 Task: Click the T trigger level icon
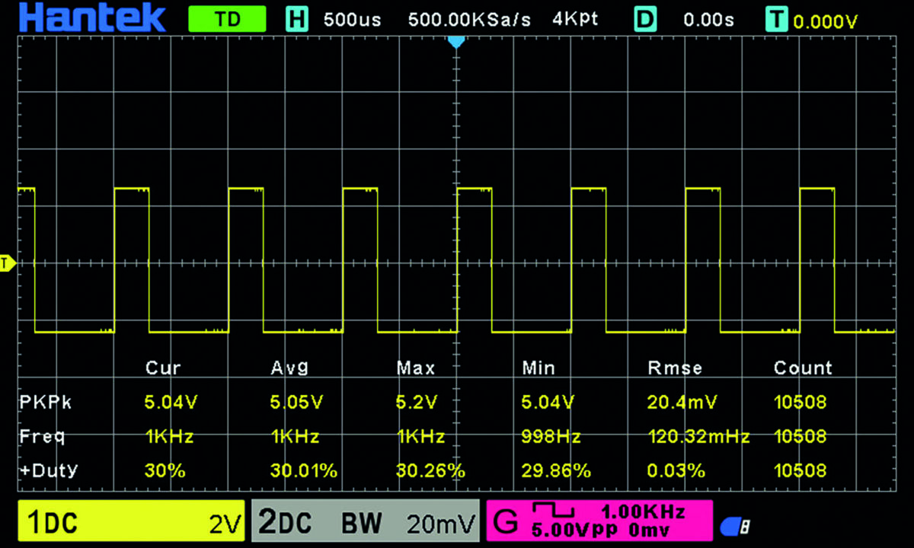click(x=777, y=20)
